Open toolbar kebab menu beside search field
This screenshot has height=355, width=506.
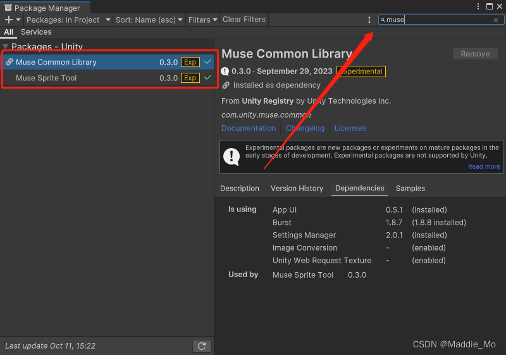click(x=369, y=20)
